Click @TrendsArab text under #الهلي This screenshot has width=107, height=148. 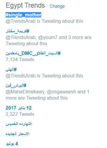[x=20, y=76]
